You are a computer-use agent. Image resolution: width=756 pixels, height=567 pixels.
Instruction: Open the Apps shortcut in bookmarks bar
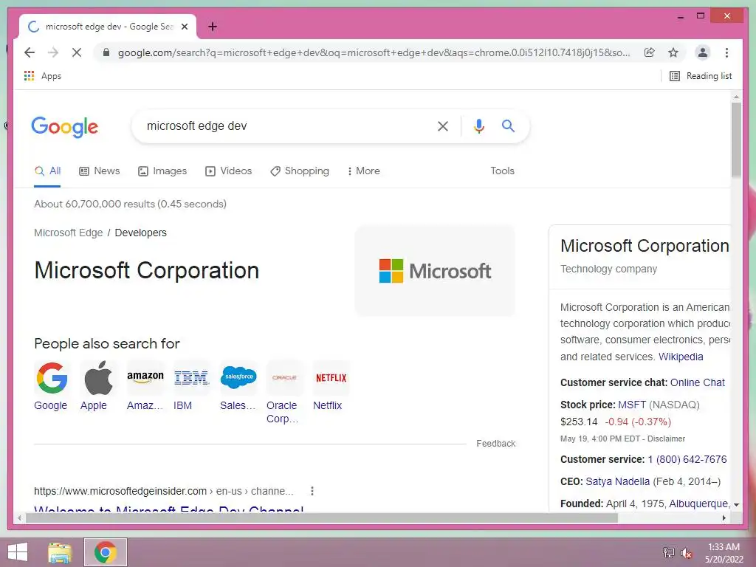[42, 76]
